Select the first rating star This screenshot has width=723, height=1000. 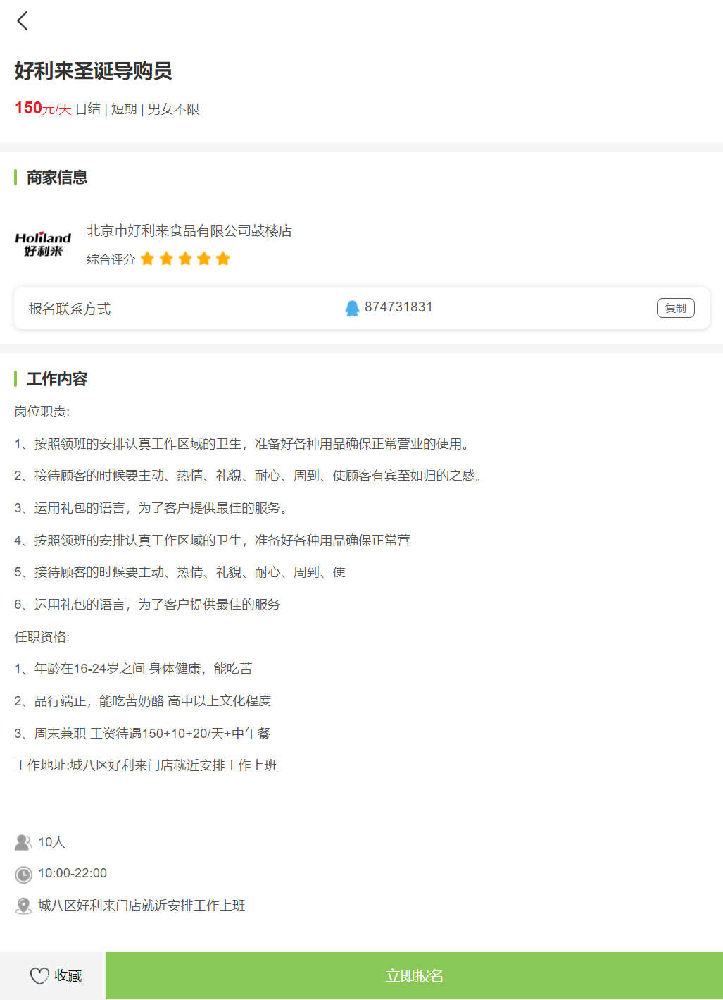pos(147,259)
